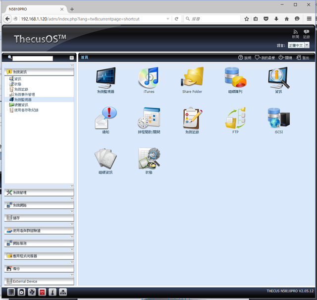317x300 pixels.
Task: Click the network status icon in bottom bar
Action: pos(63,292)
